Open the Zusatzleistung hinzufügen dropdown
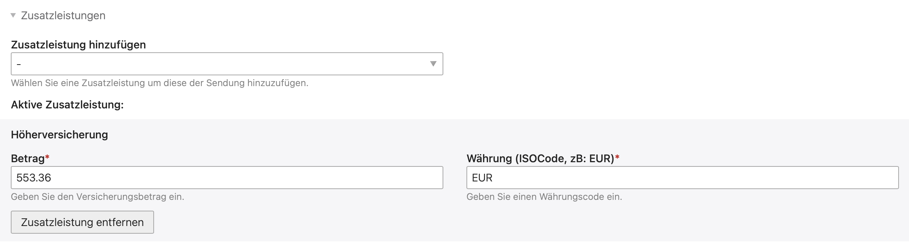This screenshot has width=909, height=246. pyautogui.click(x=226, y=64)
